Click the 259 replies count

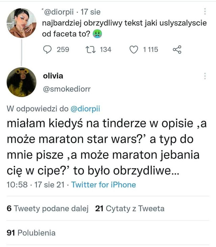63,50
